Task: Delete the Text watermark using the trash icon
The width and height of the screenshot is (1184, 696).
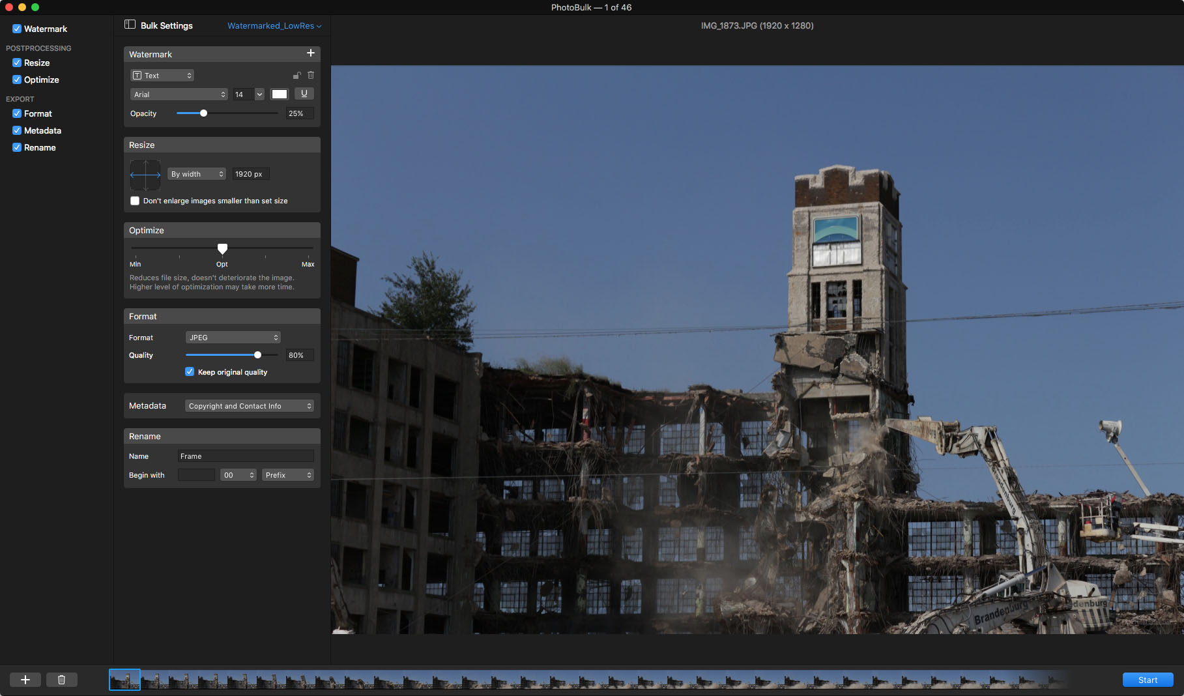Action: (x=311, y=75)
